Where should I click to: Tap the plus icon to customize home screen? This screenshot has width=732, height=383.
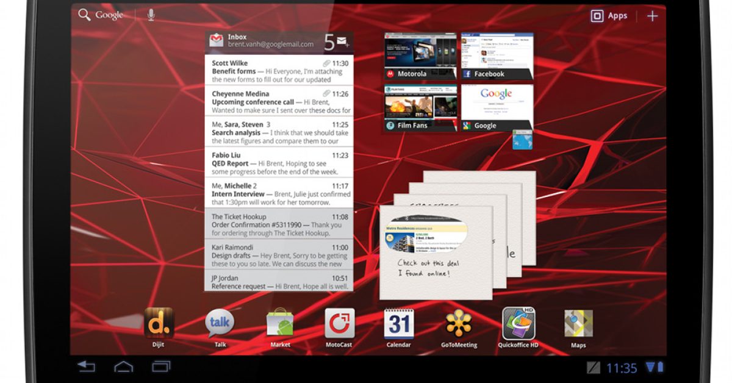(x=652, y=16)
